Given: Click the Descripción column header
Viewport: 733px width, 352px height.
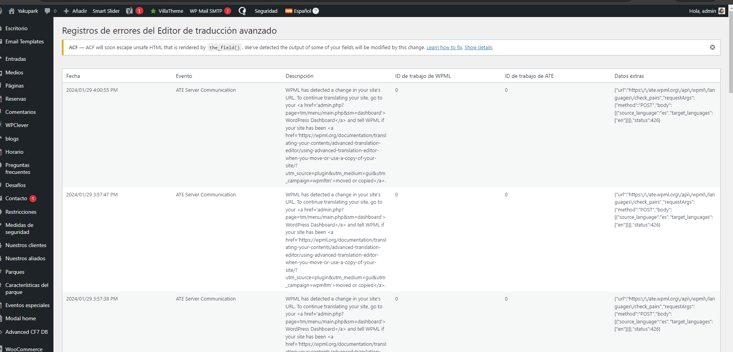Looking at the screenshot, I should point(299,76).
